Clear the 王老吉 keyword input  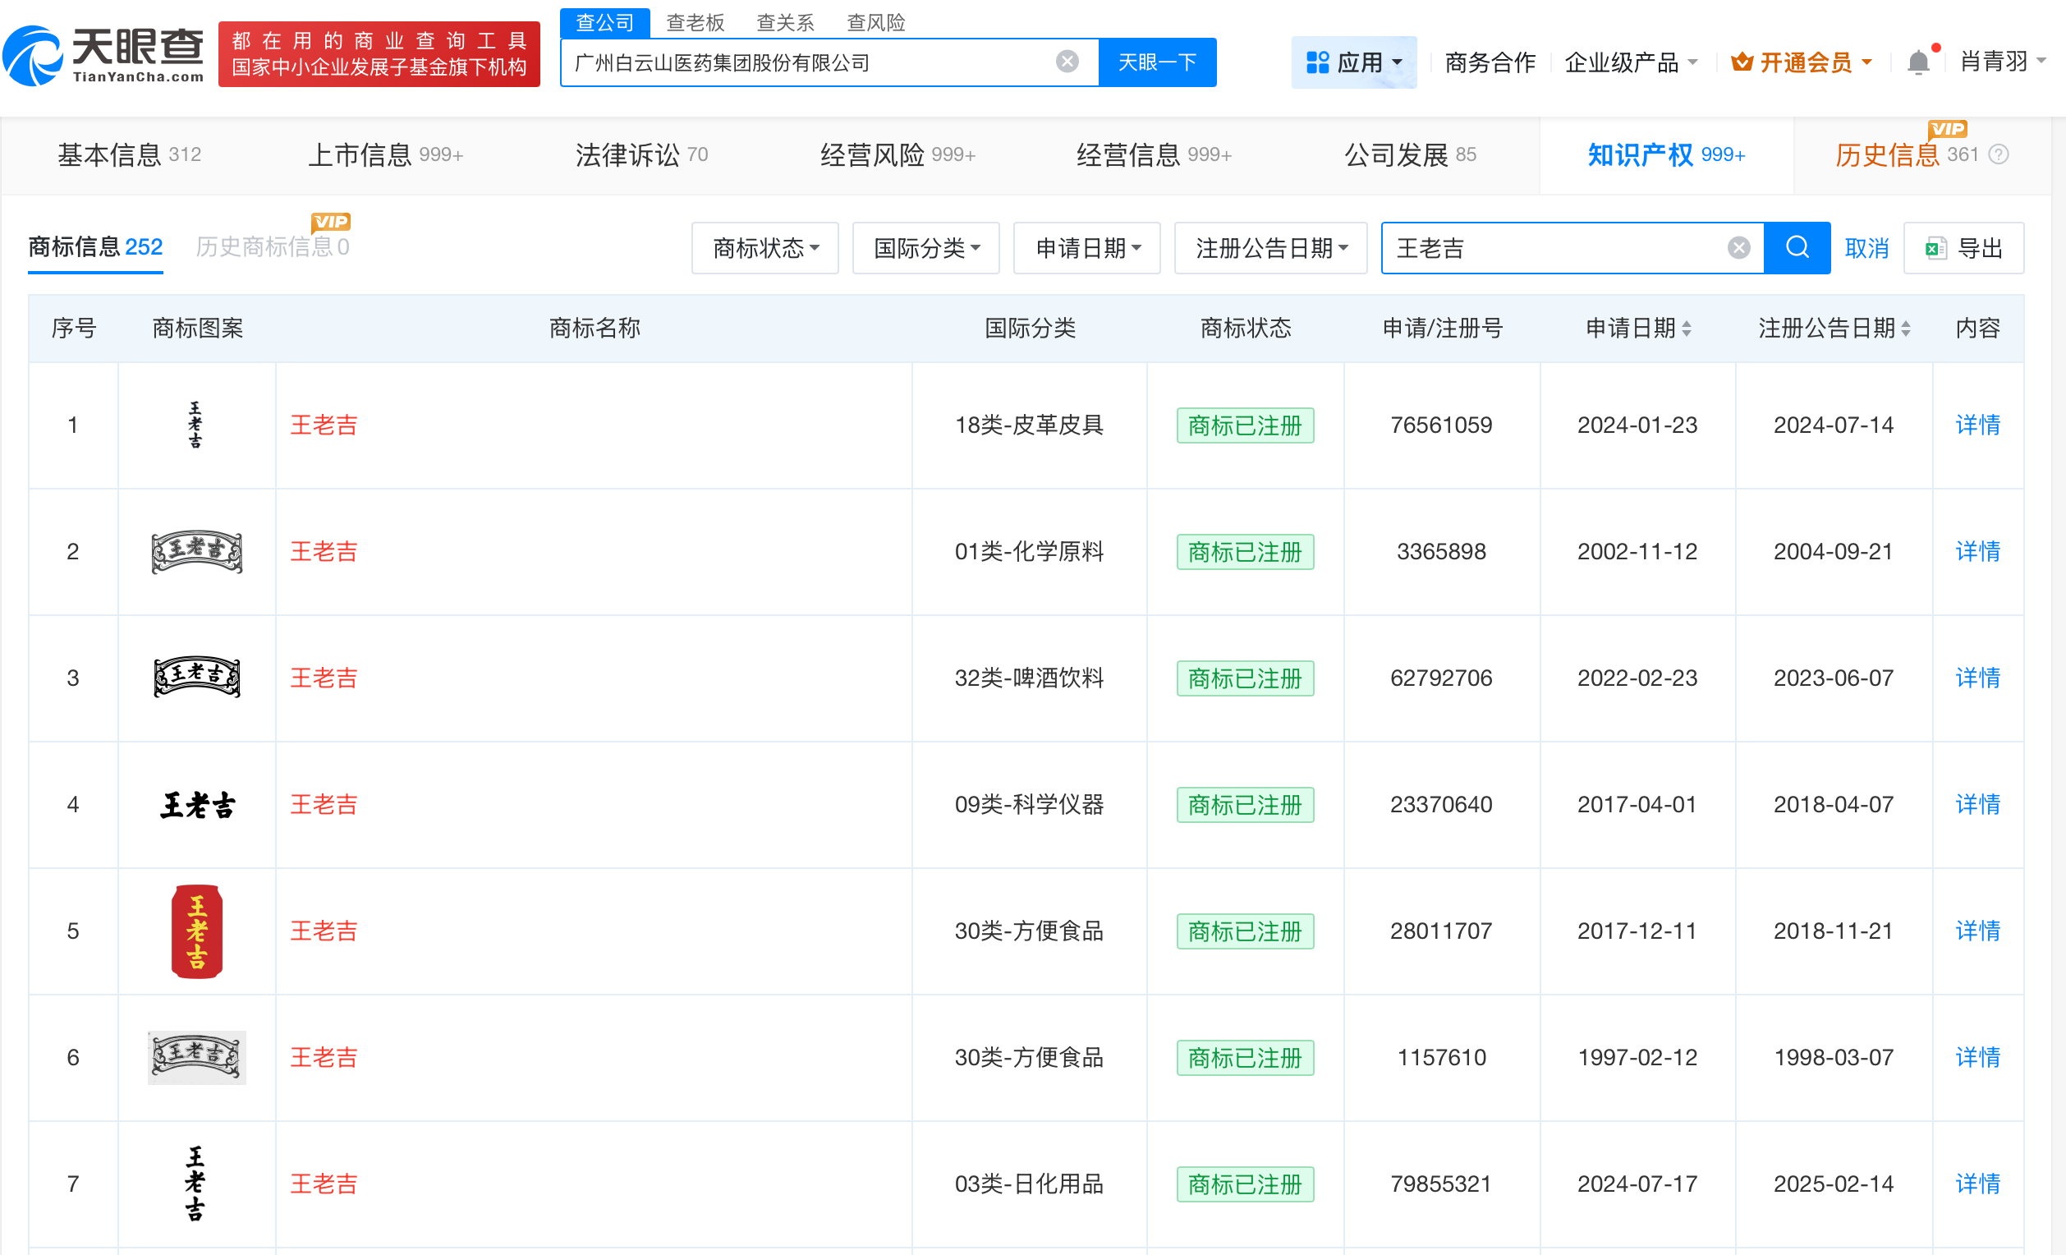[1738, 246]
